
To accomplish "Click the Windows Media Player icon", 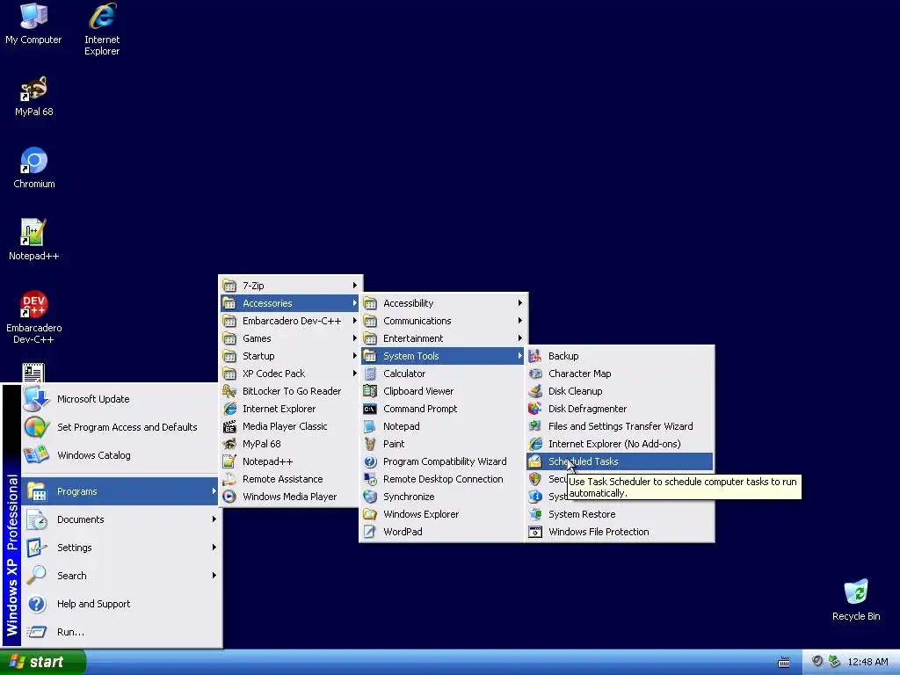I will coord(229,497).
